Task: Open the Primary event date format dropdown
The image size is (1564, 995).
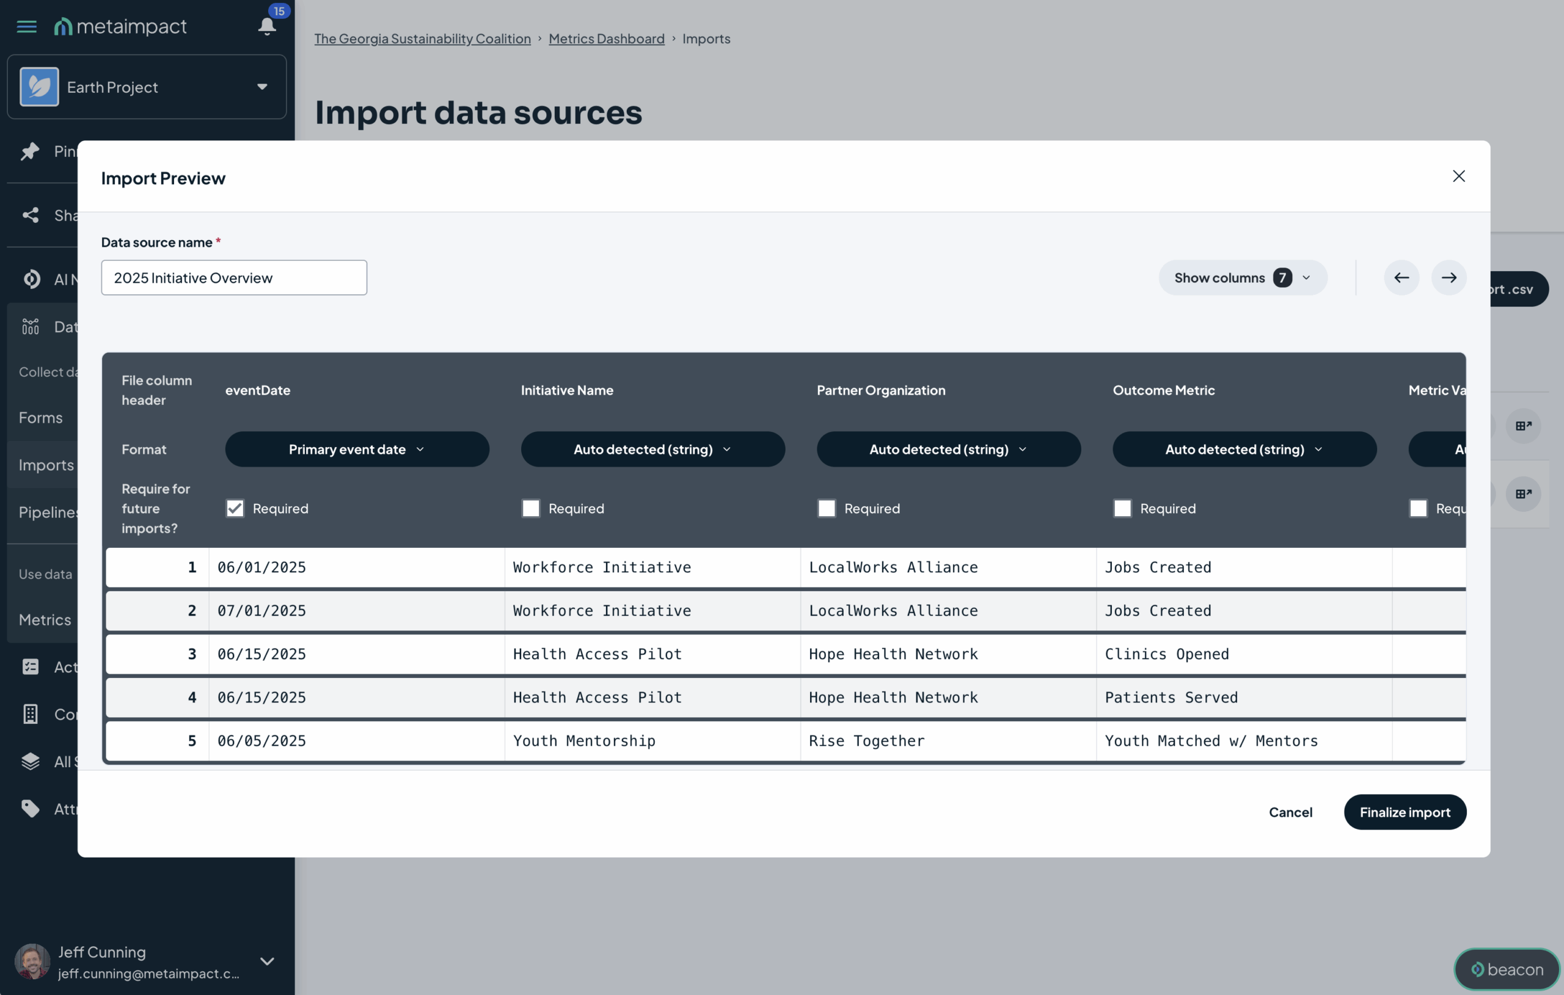Action: pos(357,450)
